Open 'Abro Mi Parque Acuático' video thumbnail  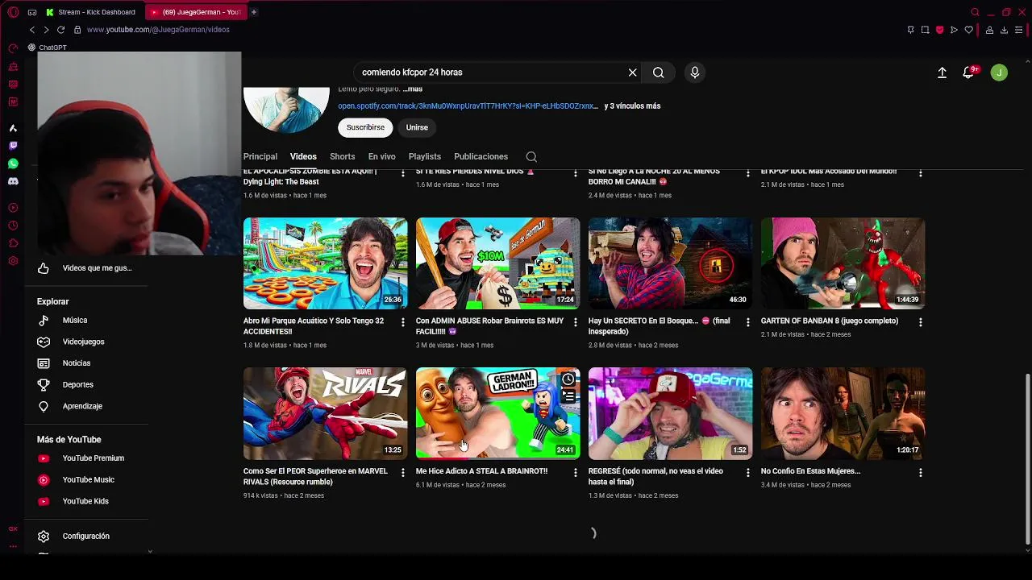pos(326,263)
